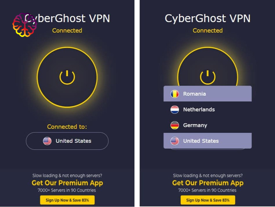Click left Sign Up Now & Save 83% button

67,200
